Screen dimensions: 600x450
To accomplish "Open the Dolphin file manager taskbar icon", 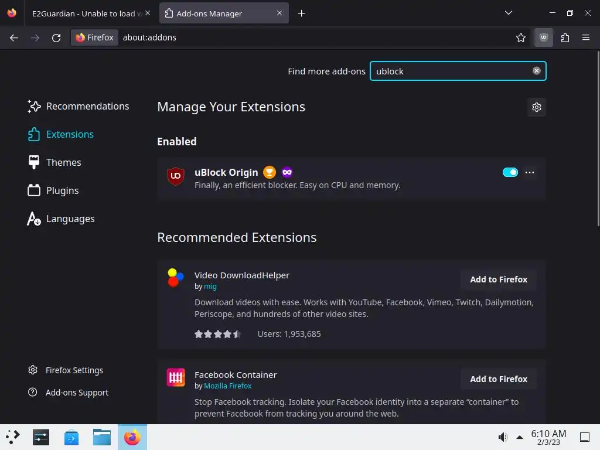I will pos(102,437).
